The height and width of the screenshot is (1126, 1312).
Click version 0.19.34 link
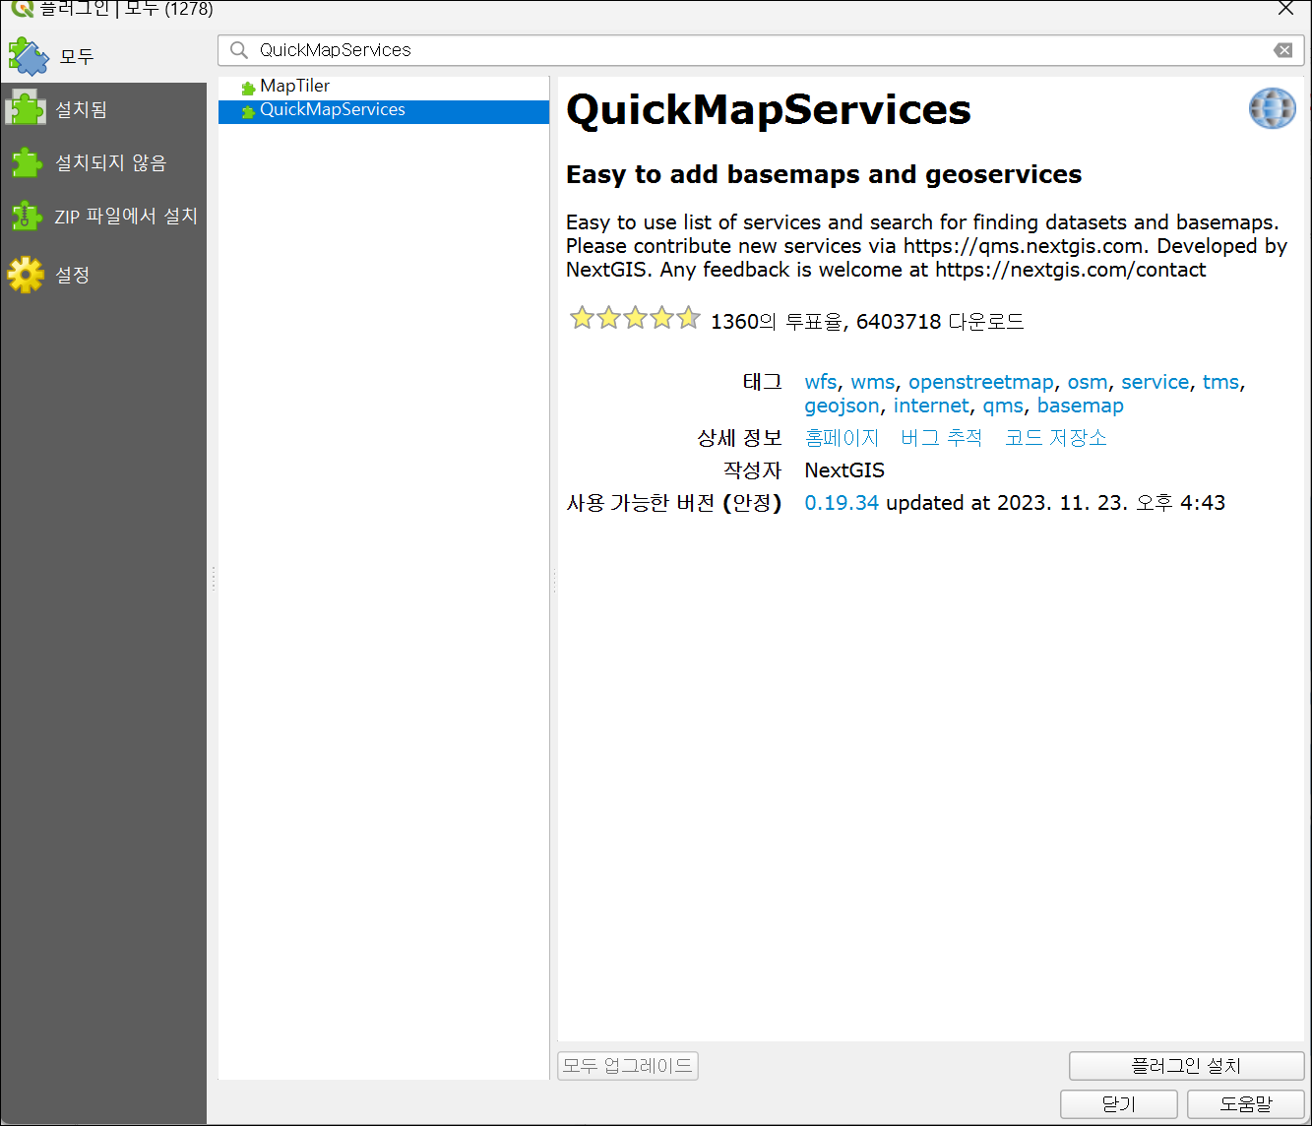(x=842, y=503)
